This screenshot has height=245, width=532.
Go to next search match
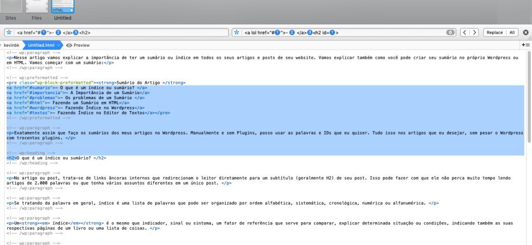click(474, 33)
